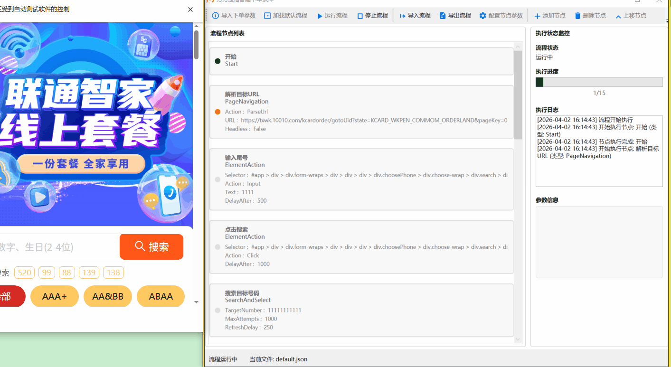Select the 搜索目标号码 node
The height and width of the screenshot is (367, 671).
click(x=361, y=310)
